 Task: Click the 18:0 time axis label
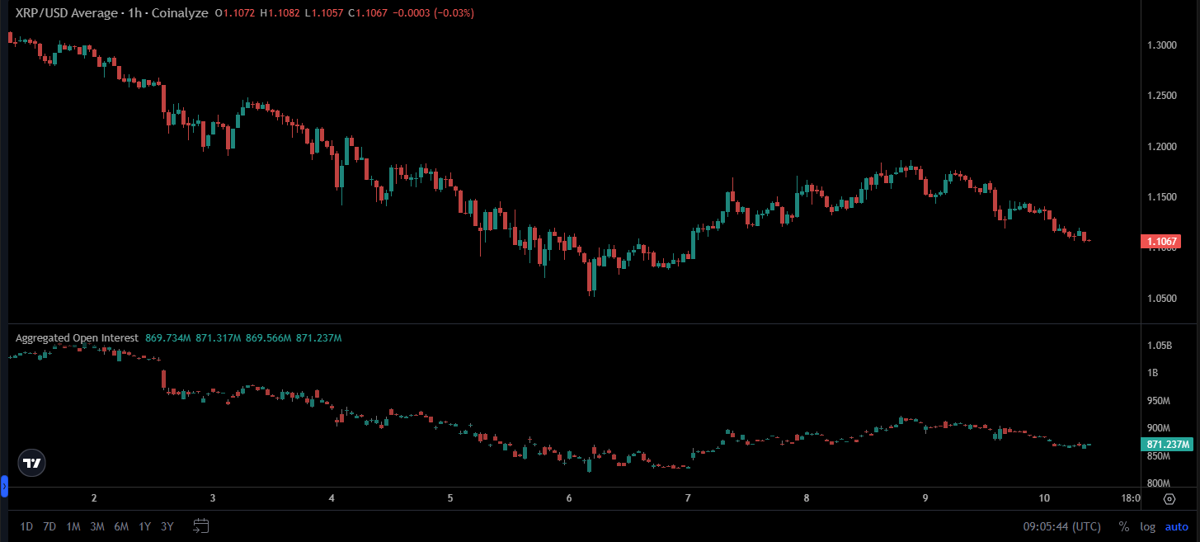pos(1132,498)
